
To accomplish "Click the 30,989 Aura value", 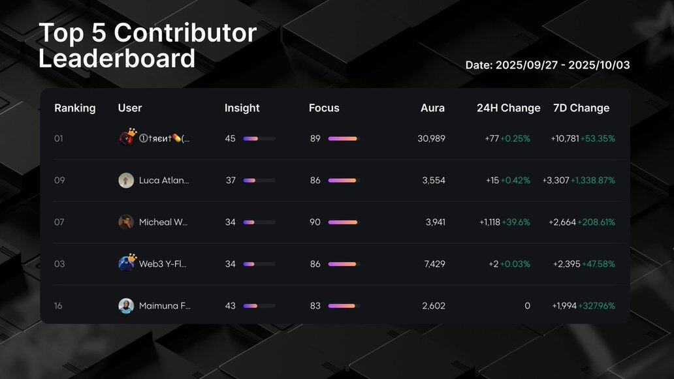I will pyautogui.click(x=431, y=139).
